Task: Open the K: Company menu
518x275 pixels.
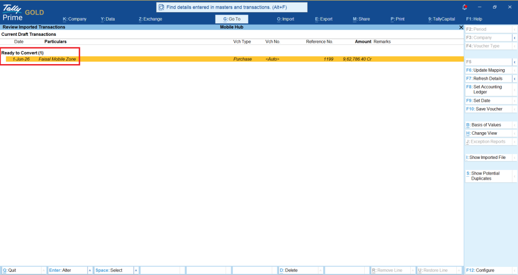Action: tap(75, 19)
